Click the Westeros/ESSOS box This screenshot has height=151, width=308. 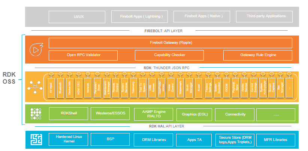pyautogui.click(x=110, y=113)
